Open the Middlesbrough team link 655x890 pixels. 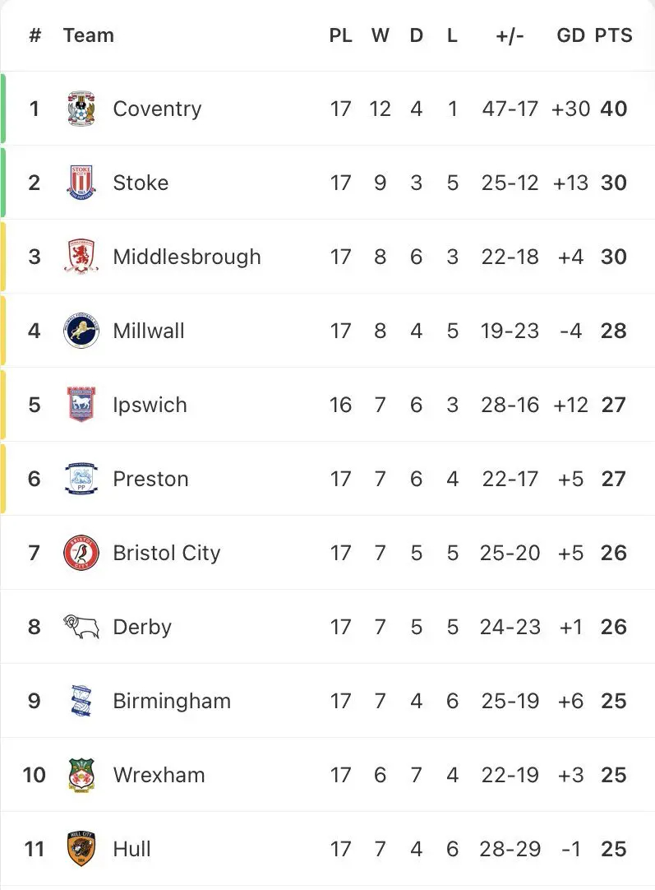[x=187, y=257]
